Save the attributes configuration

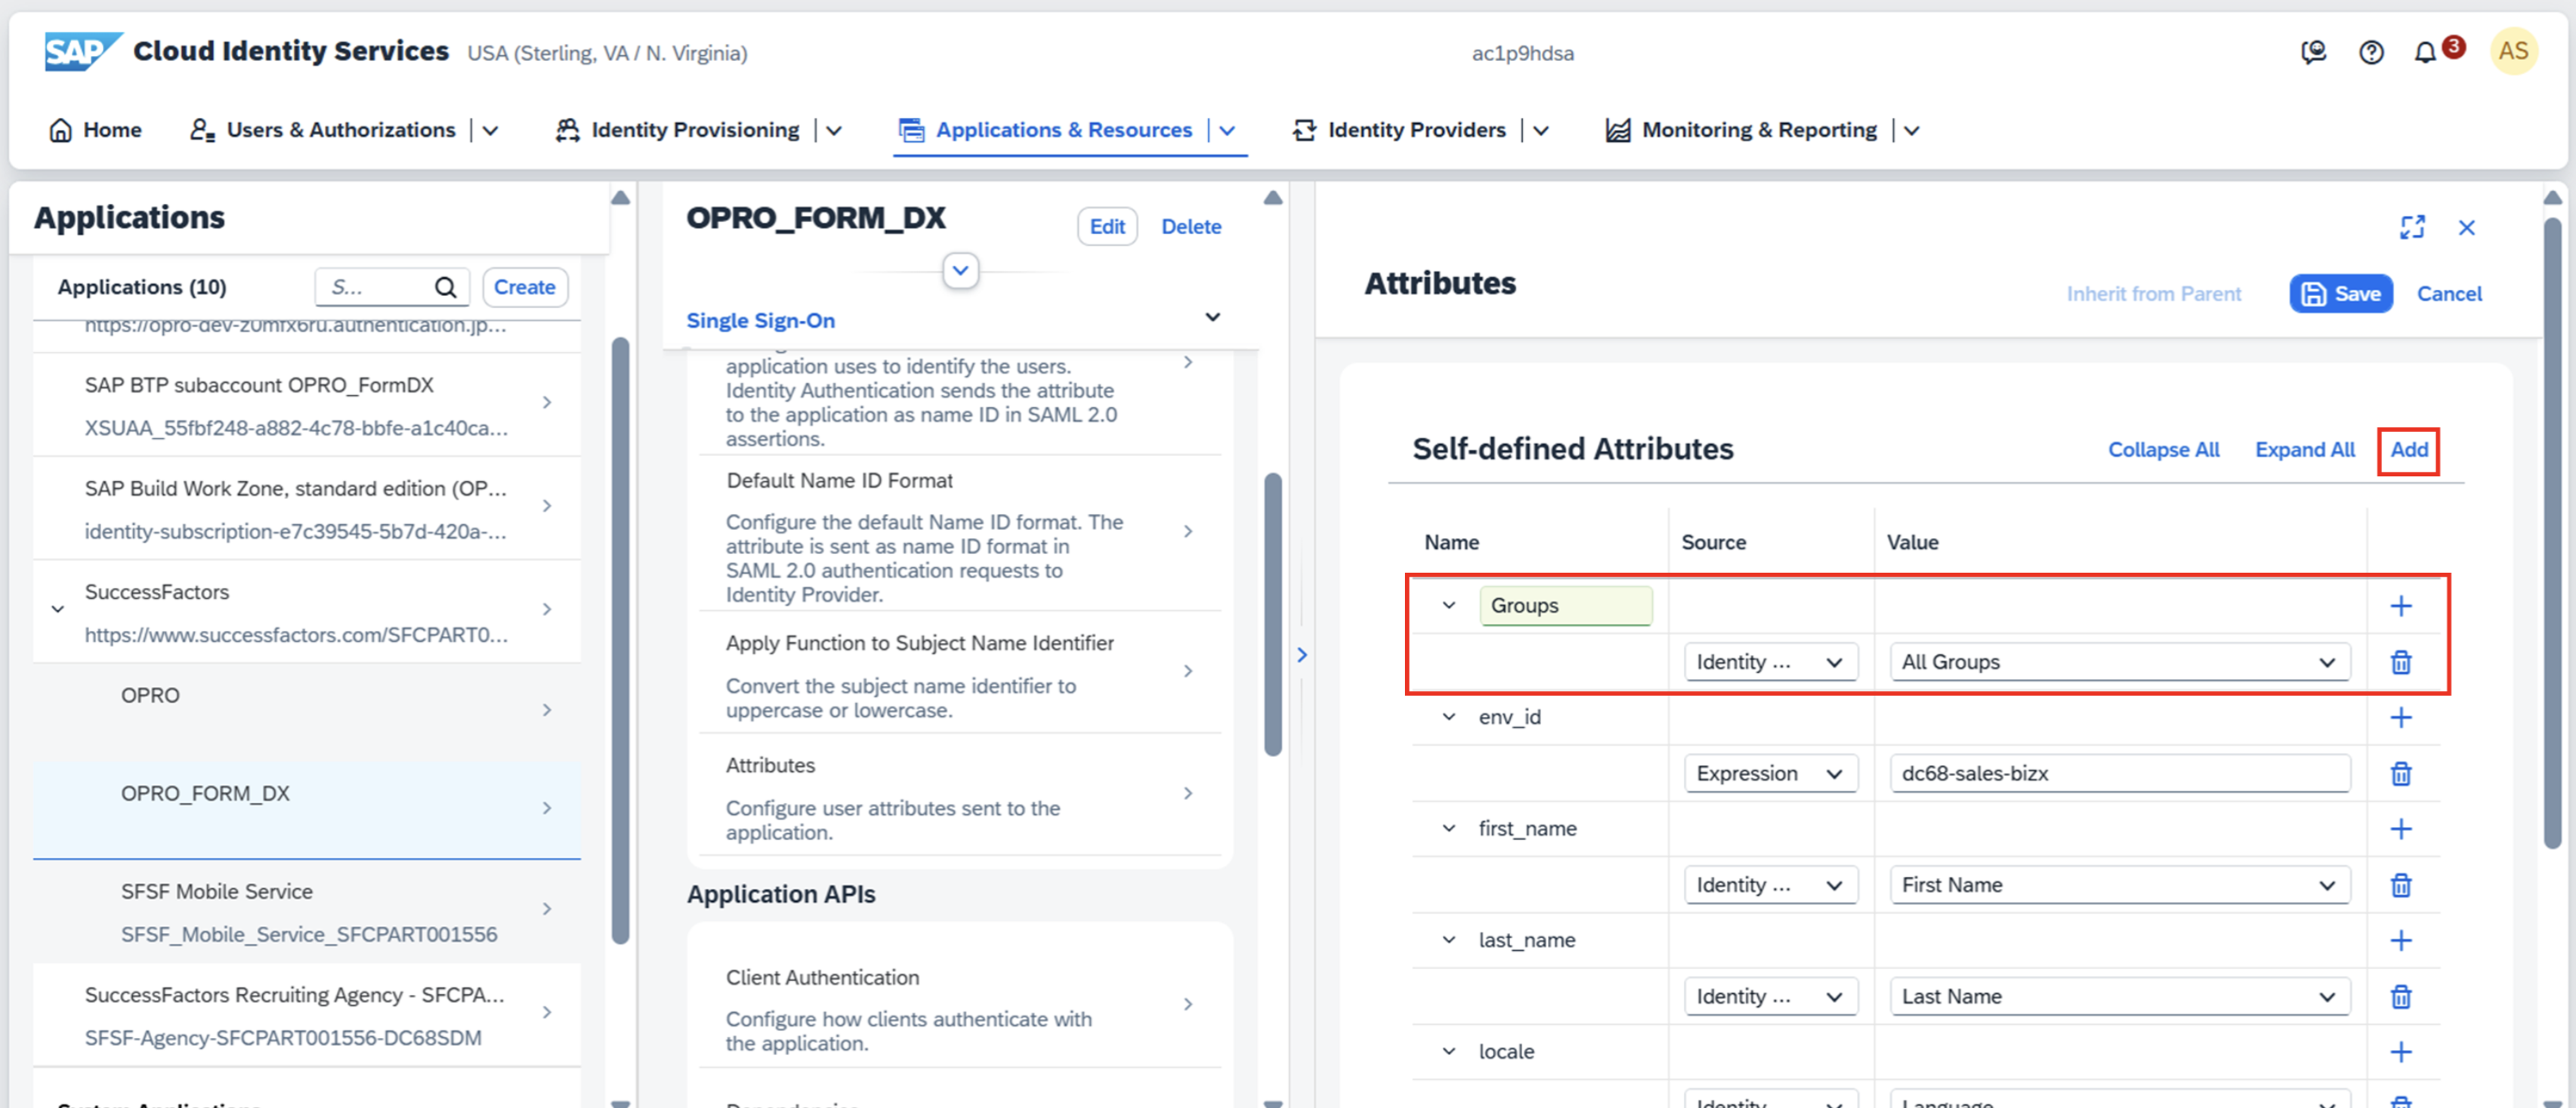[x=2340, y=294]
